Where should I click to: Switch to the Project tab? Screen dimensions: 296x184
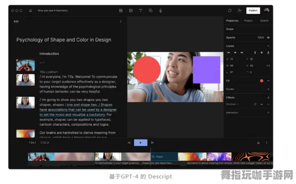pyautogui.click(x=248, y=21)
